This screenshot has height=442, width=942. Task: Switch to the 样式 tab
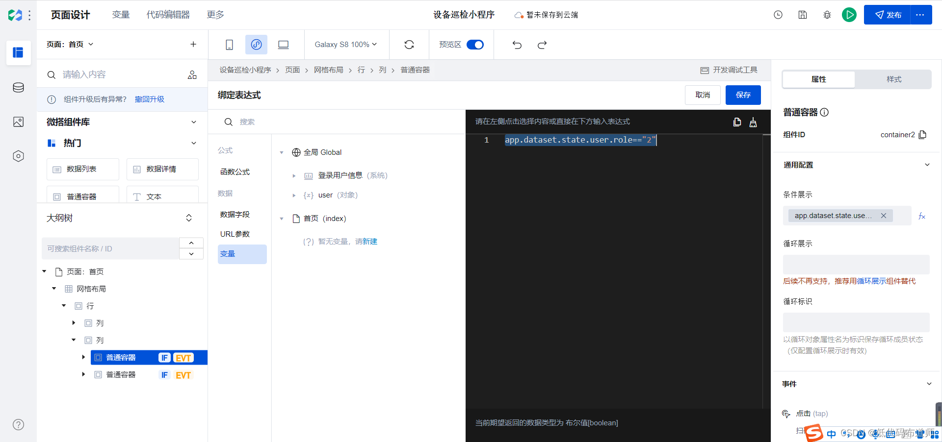pos(893,79)
